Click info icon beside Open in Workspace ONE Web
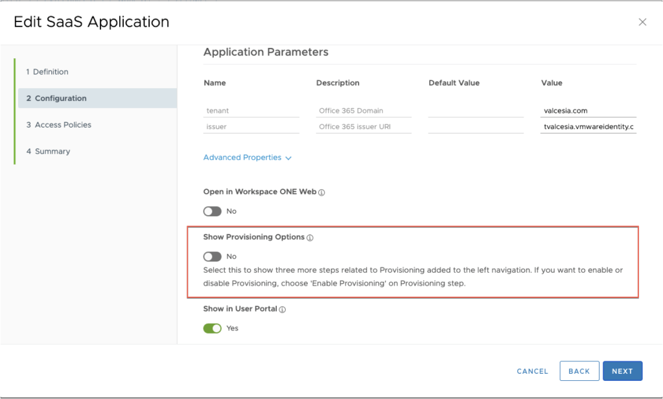Viewport: 663px width, 399px height. coord(321,192)
